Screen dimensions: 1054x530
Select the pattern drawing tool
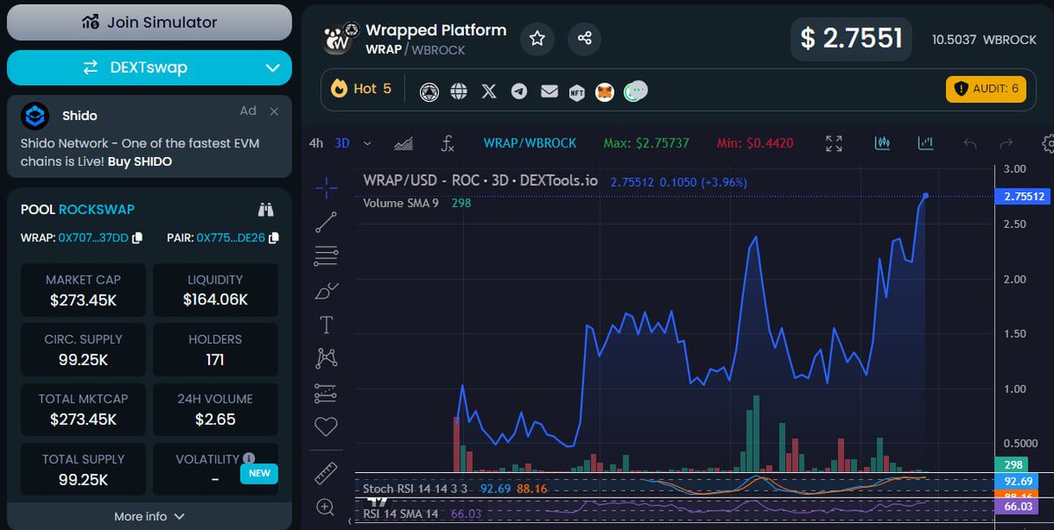pos(326,358)
